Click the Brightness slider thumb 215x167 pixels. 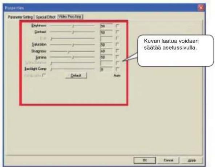(x=73, y=26)
